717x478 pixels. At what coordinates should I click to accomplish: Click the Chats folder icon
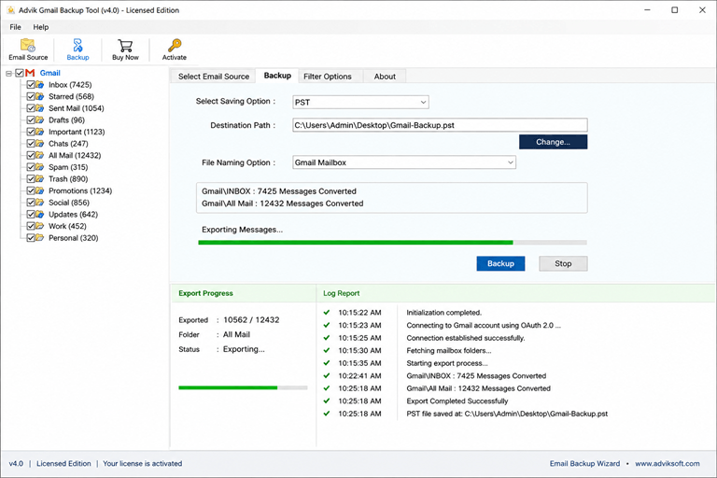[40, 144]
